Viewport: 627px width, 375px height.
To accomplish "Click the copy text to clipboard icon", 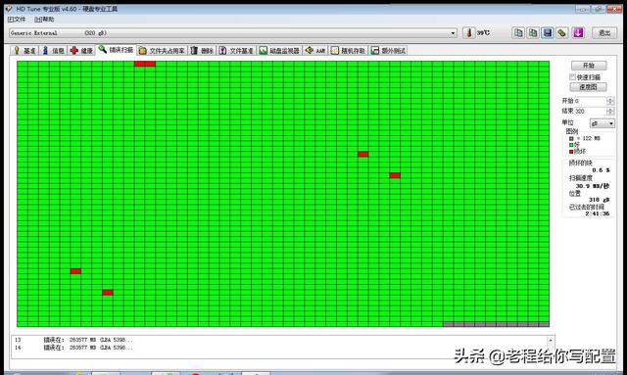I will point(518,32).
